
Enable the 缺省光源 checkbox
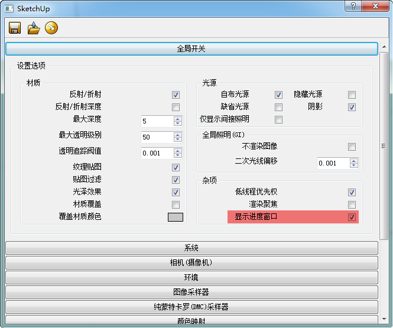278,107
